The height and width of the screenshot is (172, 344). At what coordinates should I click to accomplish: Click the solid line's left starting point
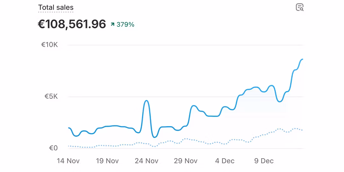pos(69,128)
